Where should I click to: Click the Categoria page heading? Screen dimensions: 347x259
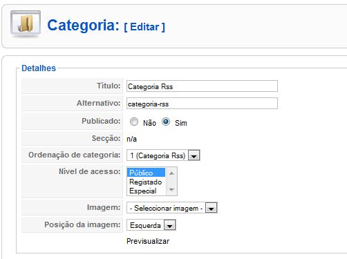point(83,25)
